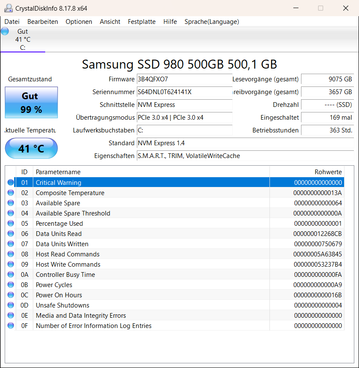The image size is (359, 368).
Task: Click raw value 0000000000016B of Power On Hours
Action: pos(318,295)
